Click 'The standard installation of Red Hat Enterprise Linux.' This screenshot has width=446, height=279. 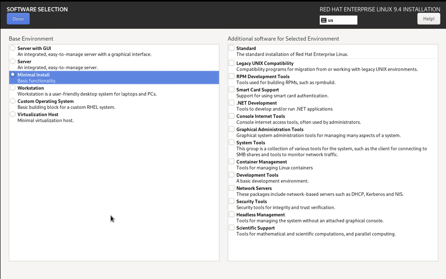292,54
